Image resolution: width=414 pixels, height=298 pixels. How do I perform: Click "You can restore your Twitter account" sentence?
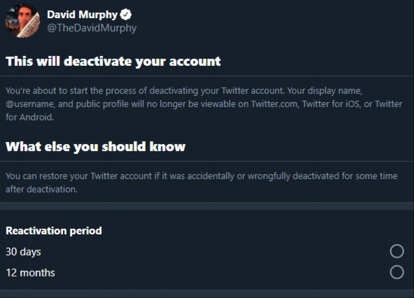click(79, 176)
